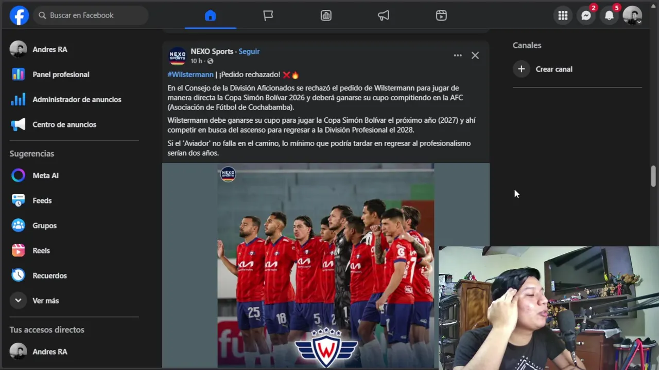This screenshot has width=659, height=370.
Task: Open the post options three-dot menu
Action: pyautogui.click(x=458, y=55)
